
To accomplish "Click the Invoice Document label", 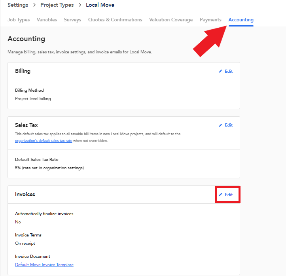I will click(33, 256).
